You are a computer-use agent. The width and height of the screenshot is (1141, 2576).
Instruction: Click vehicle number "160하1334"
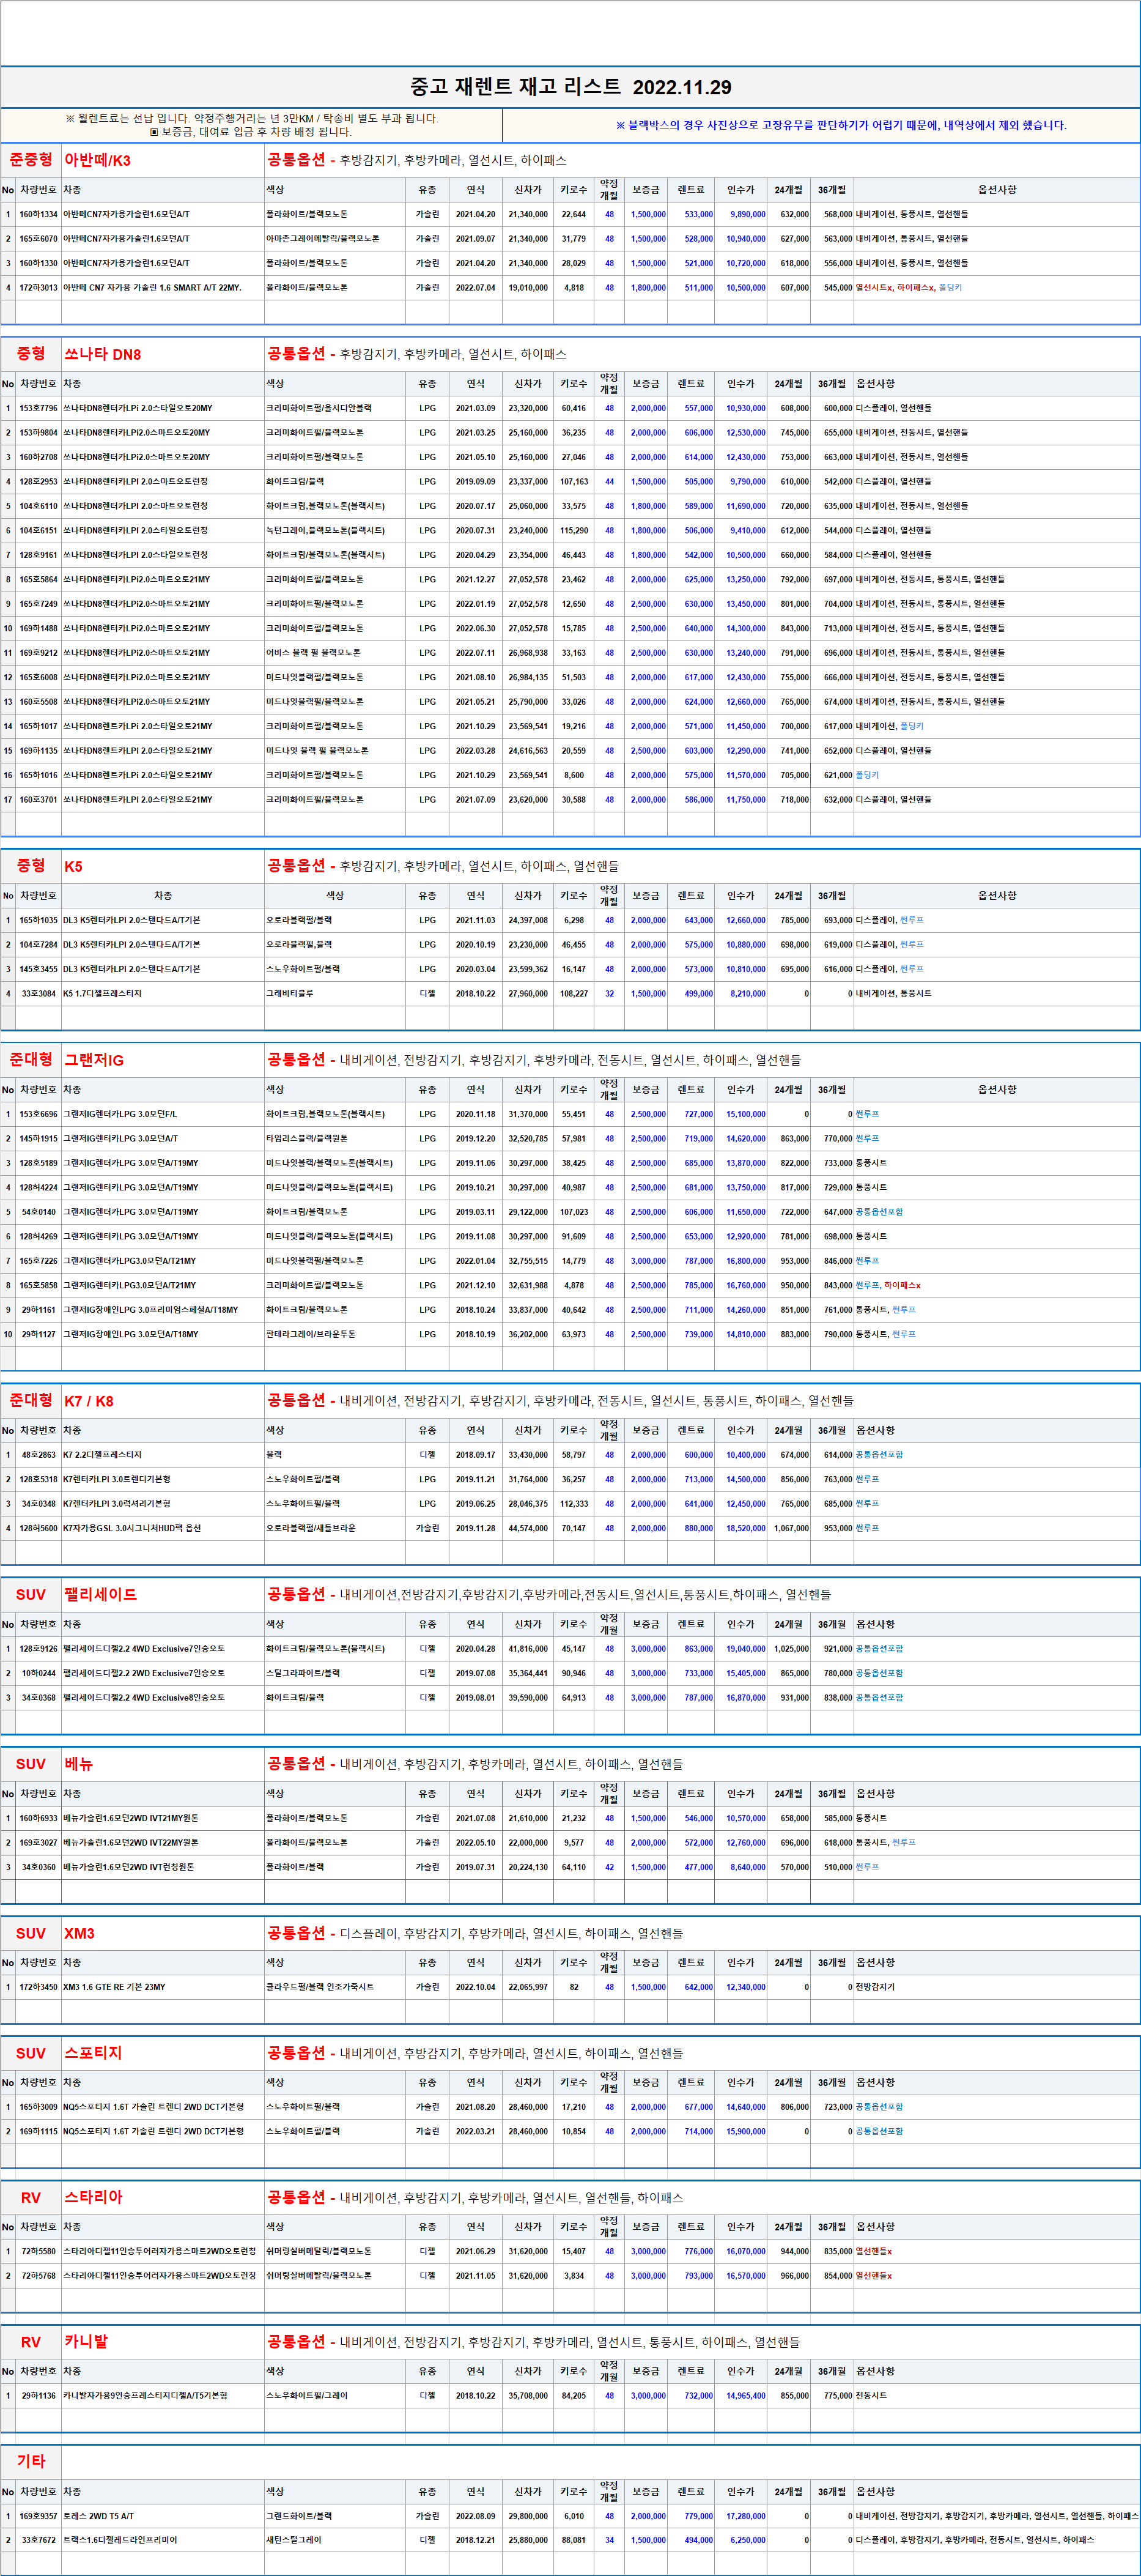(38, 214)
